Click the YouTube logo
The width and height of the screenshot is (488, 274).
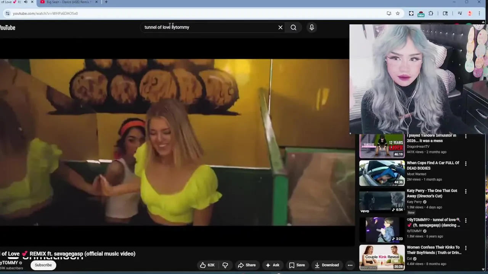(x=7, y=27)
